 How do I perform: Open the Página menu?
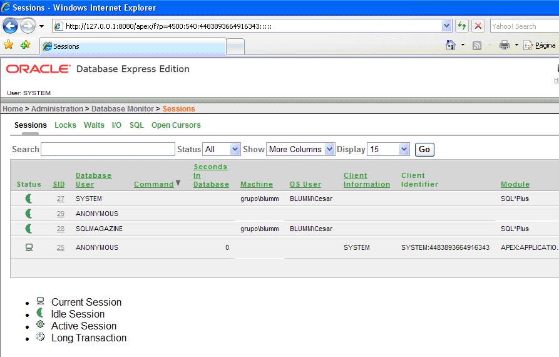point(539,45)
